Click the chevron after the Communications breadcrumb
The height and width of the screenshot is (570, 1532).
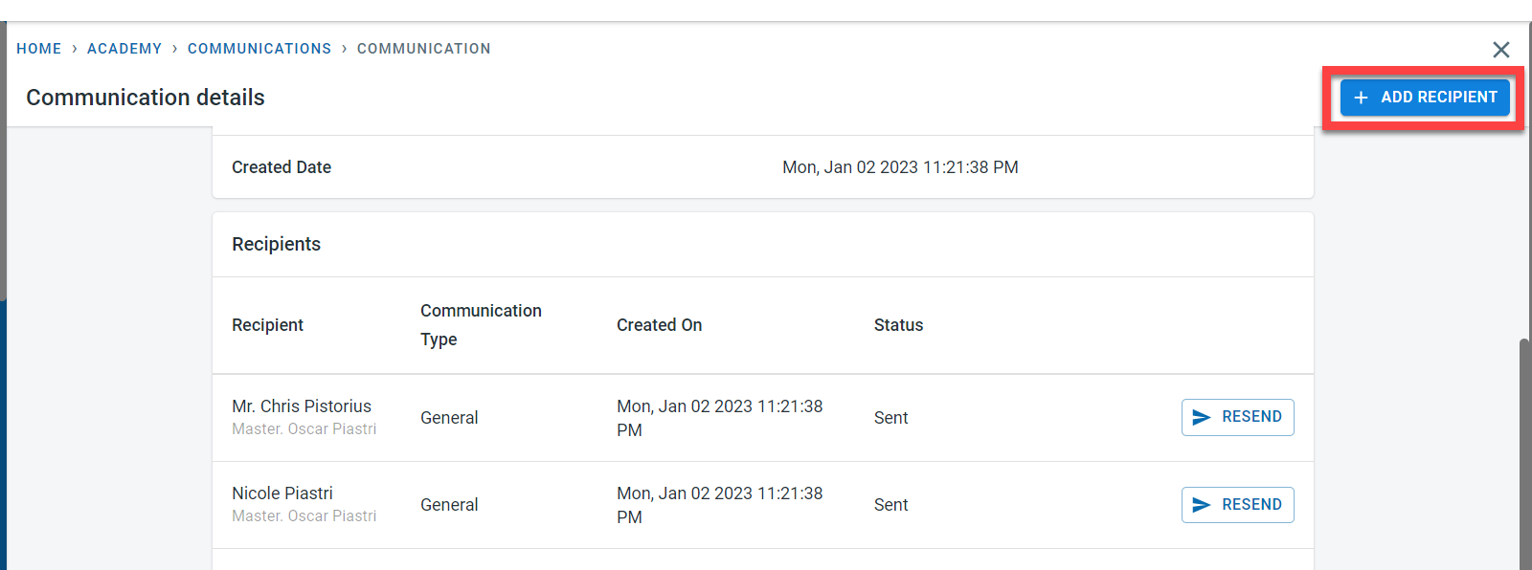pos(345,49)
